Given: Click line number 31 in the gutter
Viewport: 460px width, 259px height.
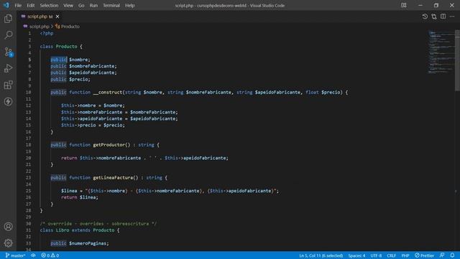Looking at the screenshot, I should [29, 230].
